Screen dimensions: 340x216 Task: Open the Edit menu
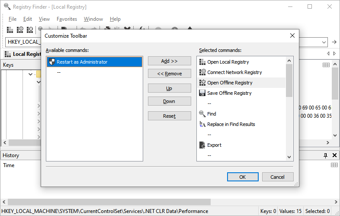point(28,19)
